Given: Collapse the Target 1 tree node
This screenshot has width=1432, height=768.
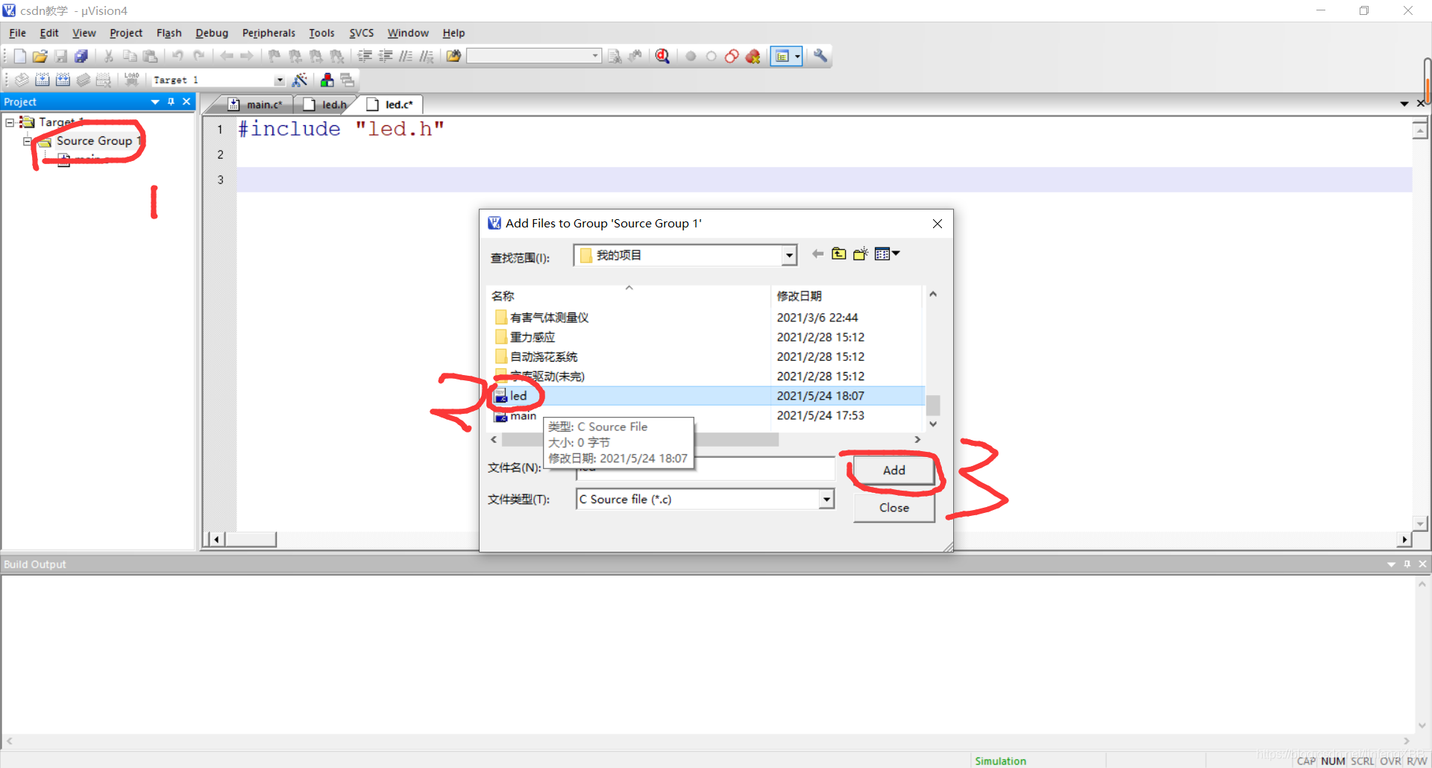Looking at the screenshot, I should [x=10, y=122].
